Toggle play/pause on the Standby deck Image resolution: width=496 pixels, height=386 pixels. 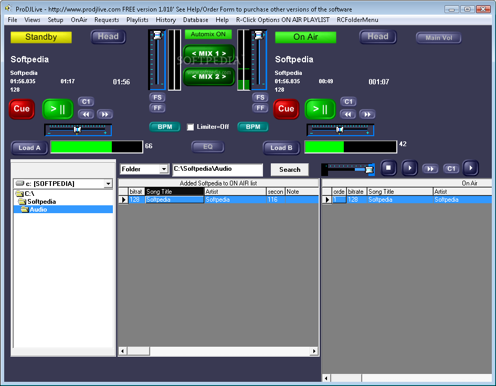pyautogui.click(x=58, y=109)
